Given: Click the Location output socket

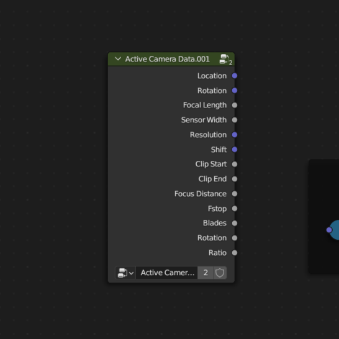Looking at the screenshot, I should 235,76.
